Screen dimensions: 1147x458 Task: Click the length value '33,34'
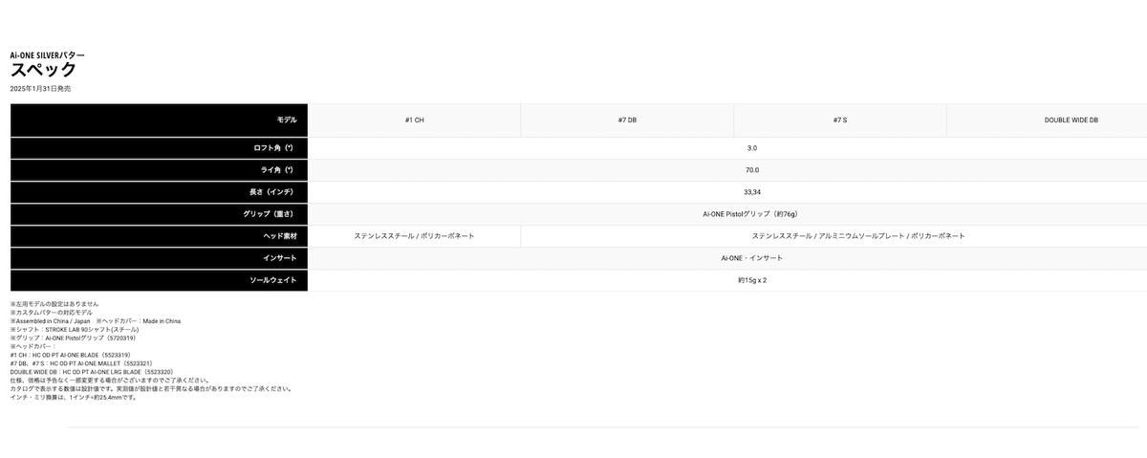click(752, 192)
